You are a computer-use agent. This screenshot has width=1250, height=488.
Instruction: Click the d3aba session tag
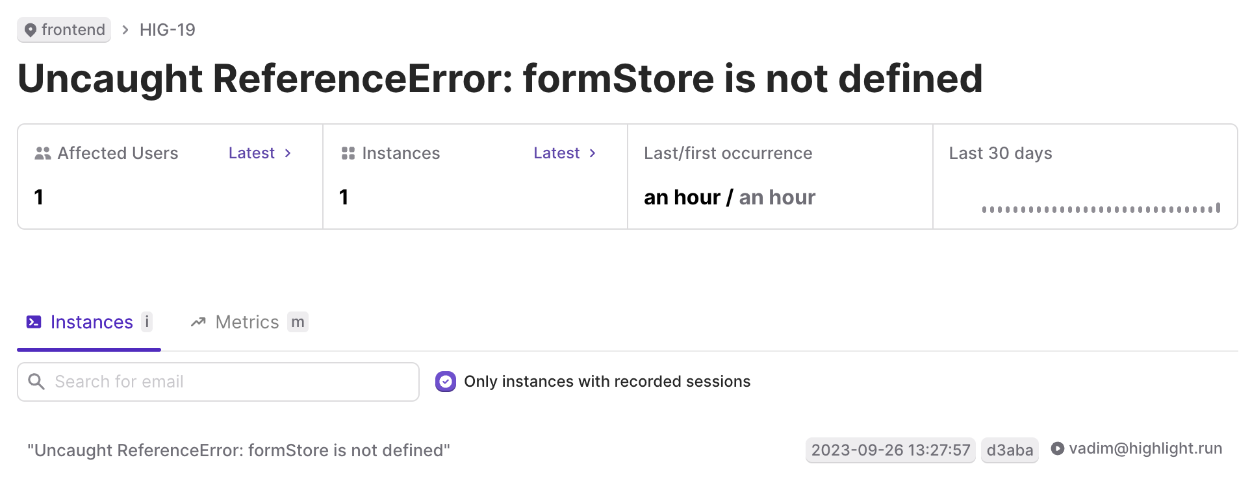tap(1010, 450)
